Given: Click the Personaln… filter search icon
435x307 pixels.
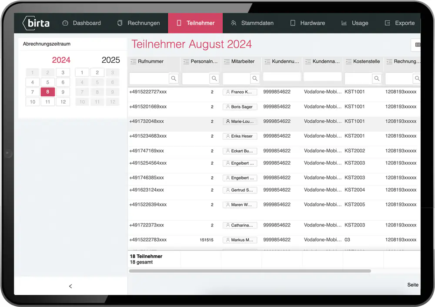Looking at the screenshot, I should (x=214, y=78).
